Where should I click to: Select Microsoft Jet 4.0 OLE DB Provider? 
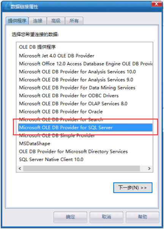pos(57,56)
